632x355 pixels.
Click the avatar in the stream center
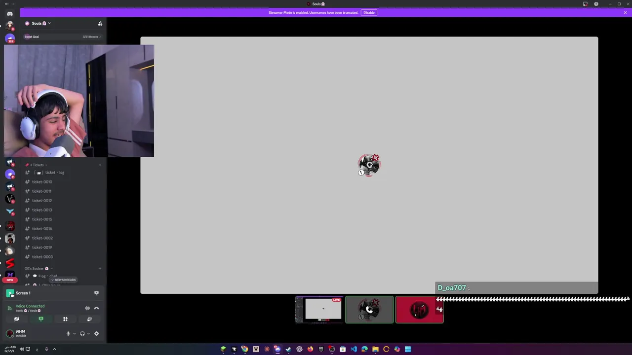[369, 165]
